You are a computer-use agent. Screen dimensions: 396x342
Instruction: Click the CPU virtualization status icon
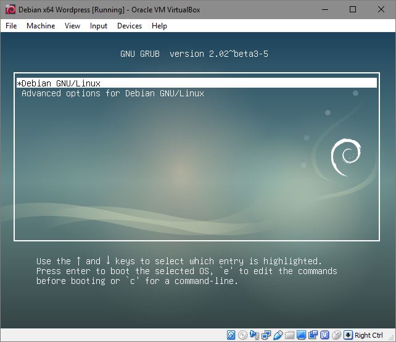pos(325,335)
